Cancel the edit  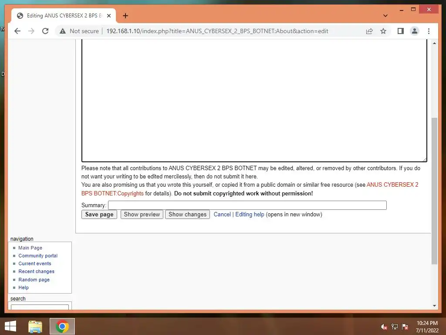tap(222, 214)
